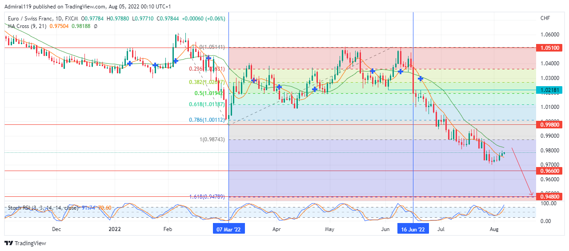Click the 1.01000 price axis label
The height and width of the screenshot is (251, 569).
tap(549, 107)
